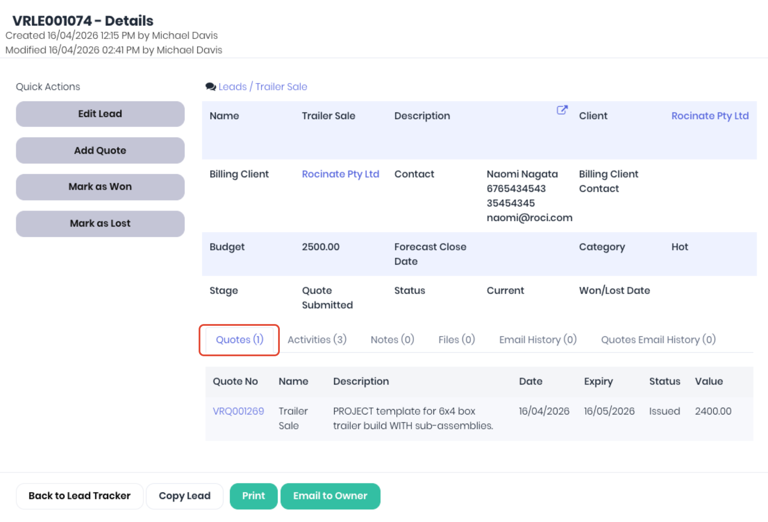The height and width of the screenshot is (522, 768).
Task: Go back to Lead Tracker
Action: click(79, 496)
